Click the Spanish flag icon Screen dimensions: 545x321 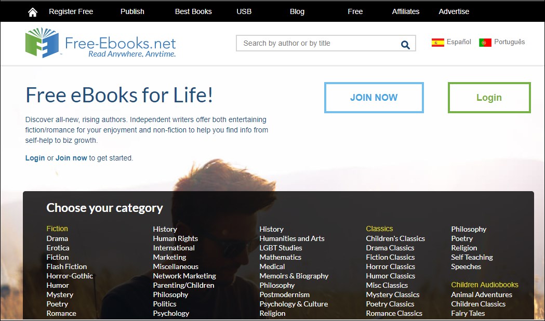pyautogui.click(x=437, y=43)
